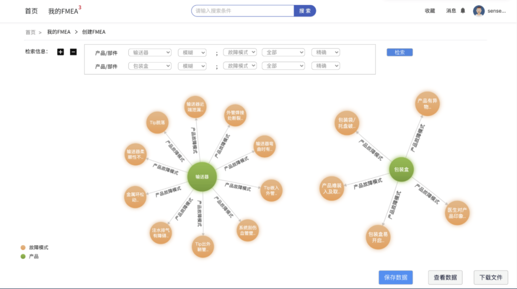Expand the first row 模糊 match dropdown

(x=192, y=53)
